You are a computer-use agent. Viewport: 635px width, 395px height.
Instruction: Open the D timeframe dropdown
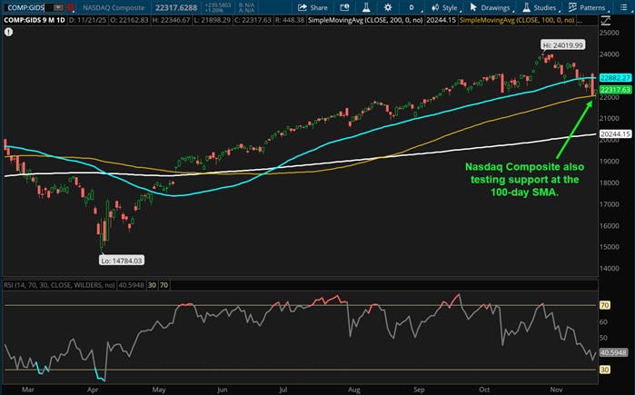click(x=413, y=7)
